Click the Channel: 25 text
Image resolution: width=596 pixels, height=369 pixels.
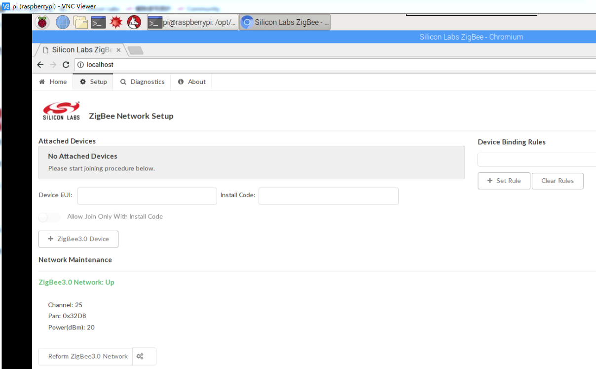tap(65, 305)
